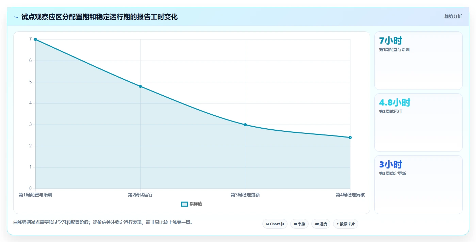Click the x-axis label 第1周配置与培训
This screenshot has height=242, width=476.
(x=35, y=195)
